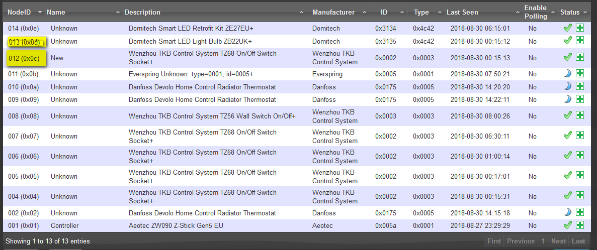Viewport: 597px width, 250px height.
Task: Click the awake checkmark status of node 007
Action: (x=568, y=135)
